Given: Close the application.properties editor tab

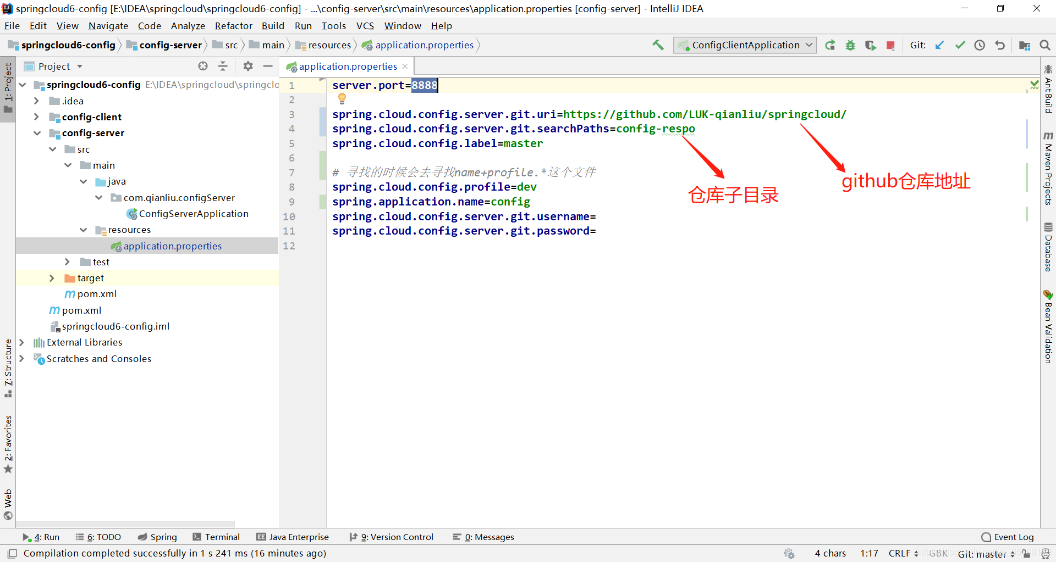Looking at the screenshot, I should point(405,66).
